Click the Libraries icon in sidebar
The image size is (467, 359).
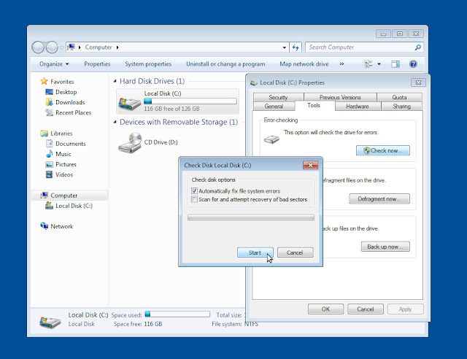tap(44, 134)
